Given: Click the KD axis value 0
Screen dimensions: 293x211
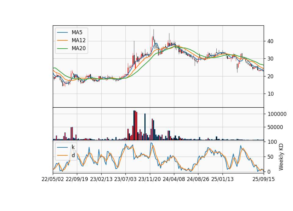Looking at the screenshot, I should click(x=269, y=172).
